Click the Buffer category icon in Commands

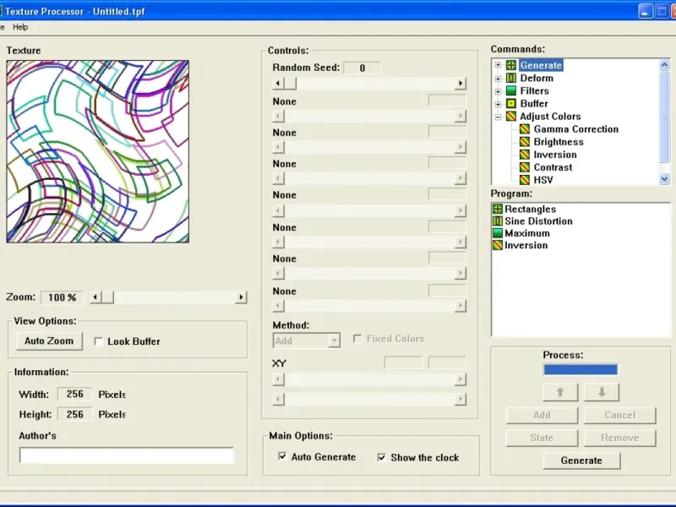(x=510, y=103)
